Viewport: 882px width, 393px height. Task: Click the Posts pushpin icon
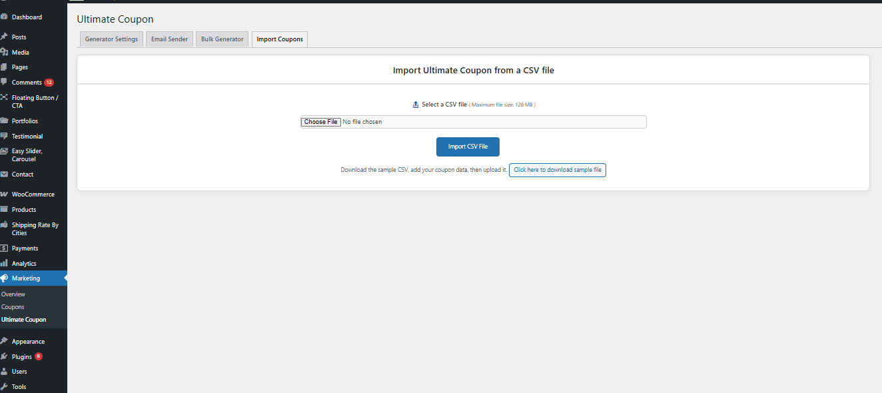tap(4, 37)
